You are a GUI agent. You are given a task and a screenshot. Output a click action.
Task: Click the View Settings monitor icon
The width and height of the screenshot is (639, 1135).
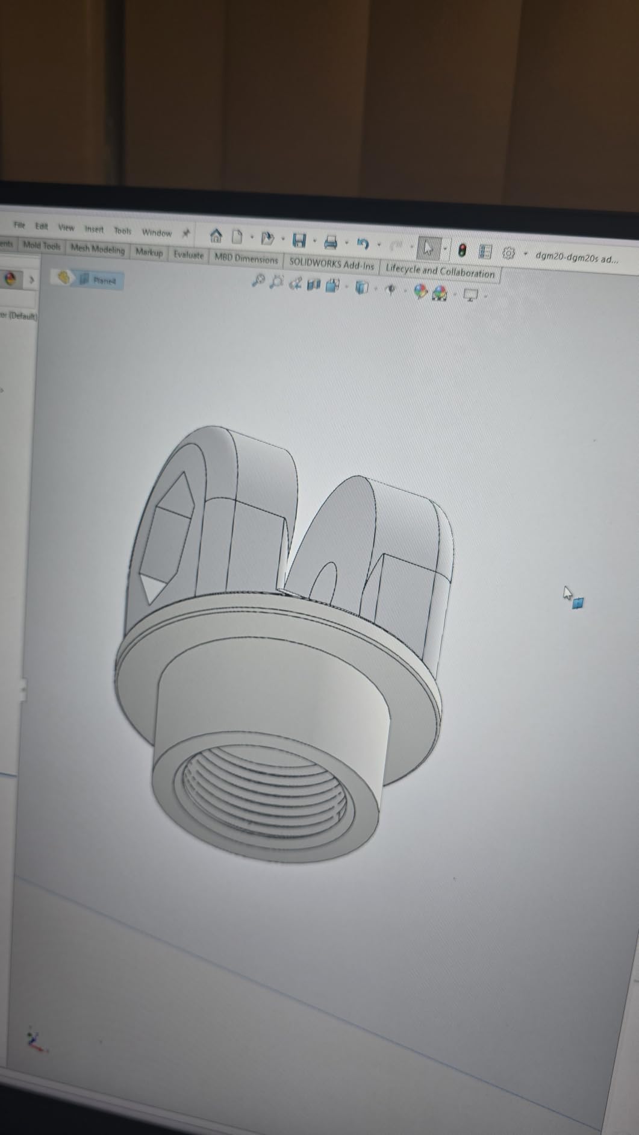click(x=470, y=295)
